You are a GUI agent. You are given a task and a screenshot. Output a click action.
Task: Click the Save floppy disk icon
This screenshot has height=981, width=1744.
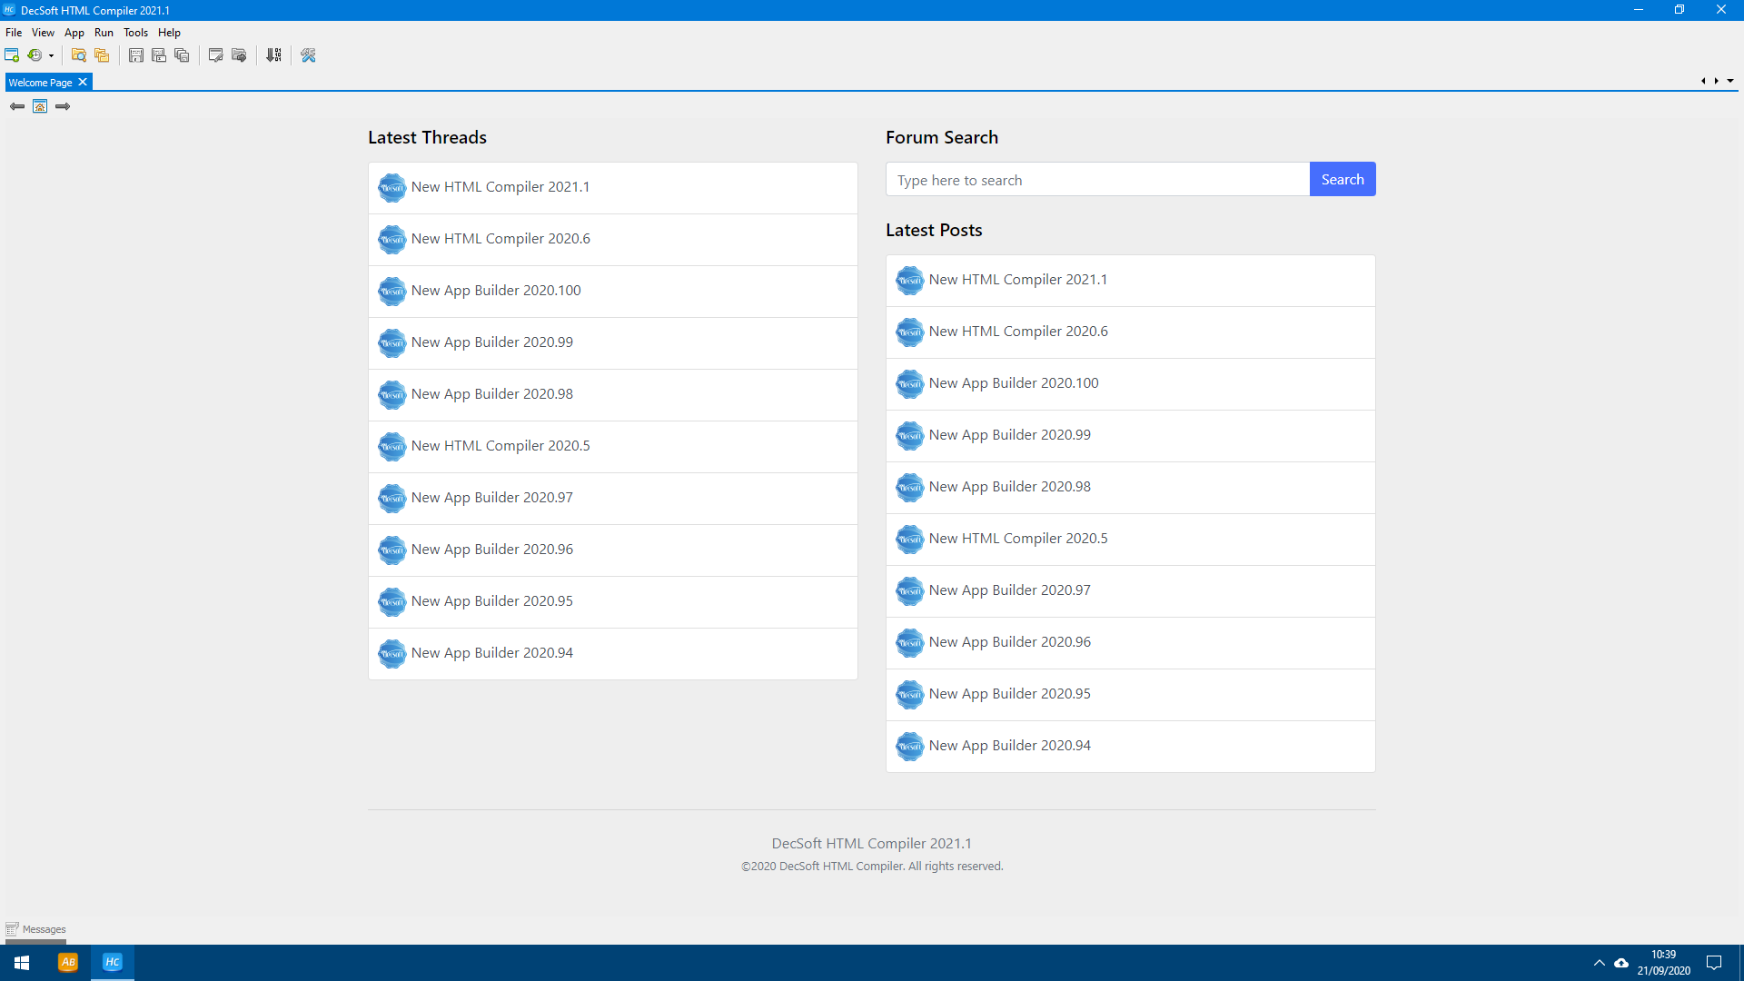pyautogui.click(x=136, y=55)
